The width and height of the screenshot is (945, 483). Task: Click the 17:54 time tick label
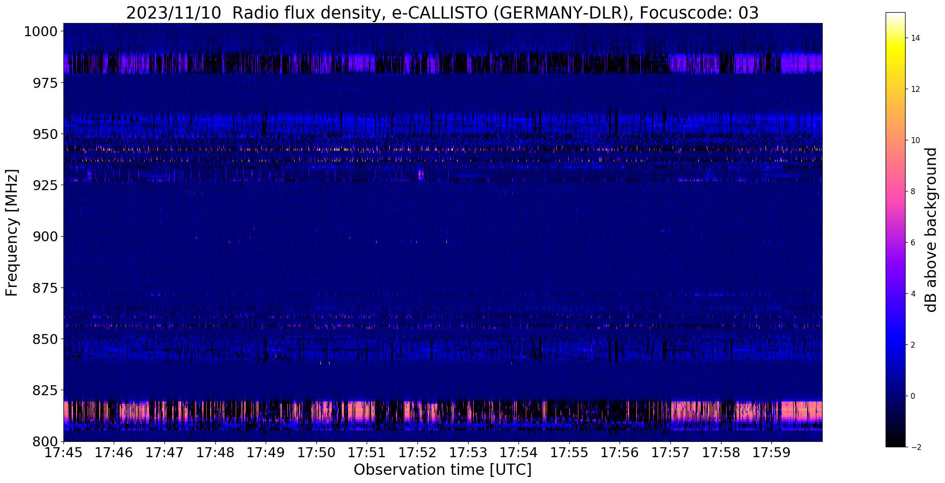coord(519,453)
